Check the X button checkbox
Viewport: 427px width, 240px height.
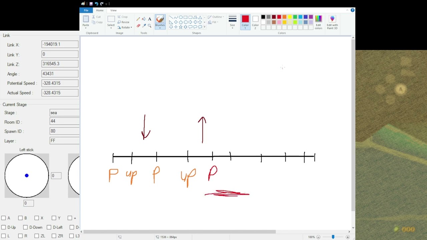[37, 218]
